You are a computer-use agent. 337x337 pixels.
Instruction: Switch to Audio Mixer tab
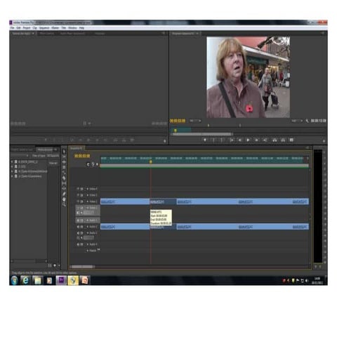(x=72, y=34)
